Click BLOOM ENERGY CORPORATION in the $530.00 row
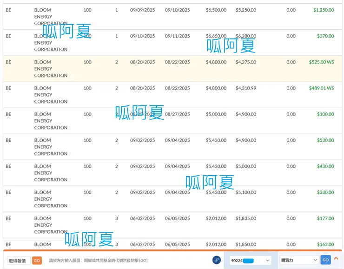Screen dimensions: 344x269 click(x=51, y=147)
